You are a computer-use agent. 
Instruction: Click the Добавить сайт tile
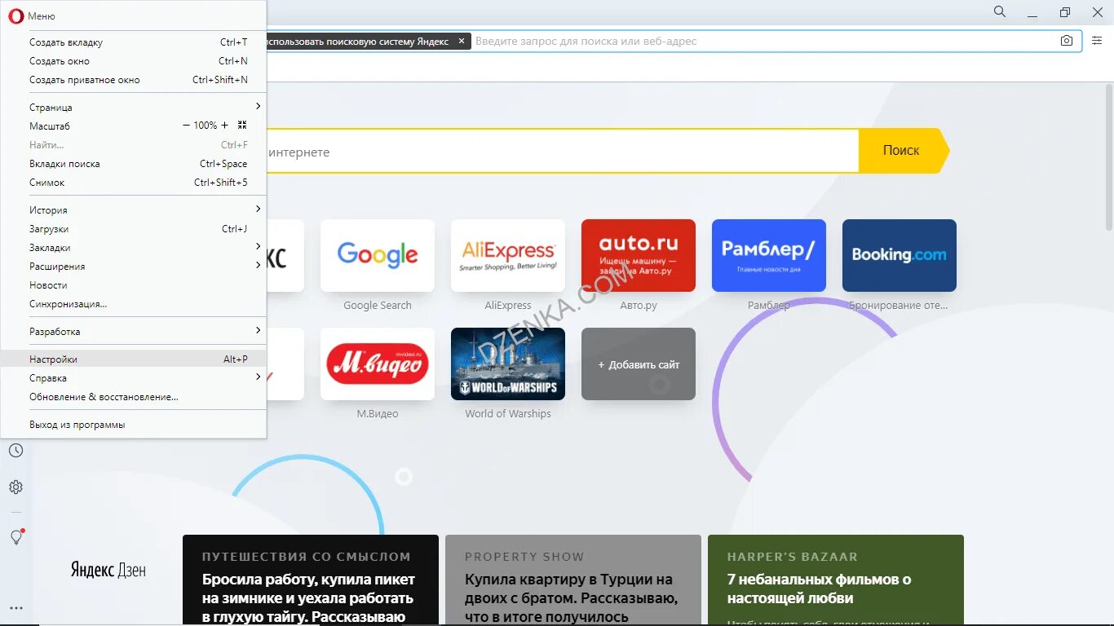(x=639, y=364)
